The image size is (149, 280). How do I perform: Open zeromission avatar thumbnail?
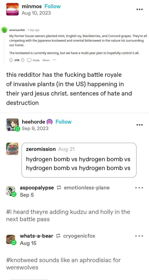[x=12, y=149]
